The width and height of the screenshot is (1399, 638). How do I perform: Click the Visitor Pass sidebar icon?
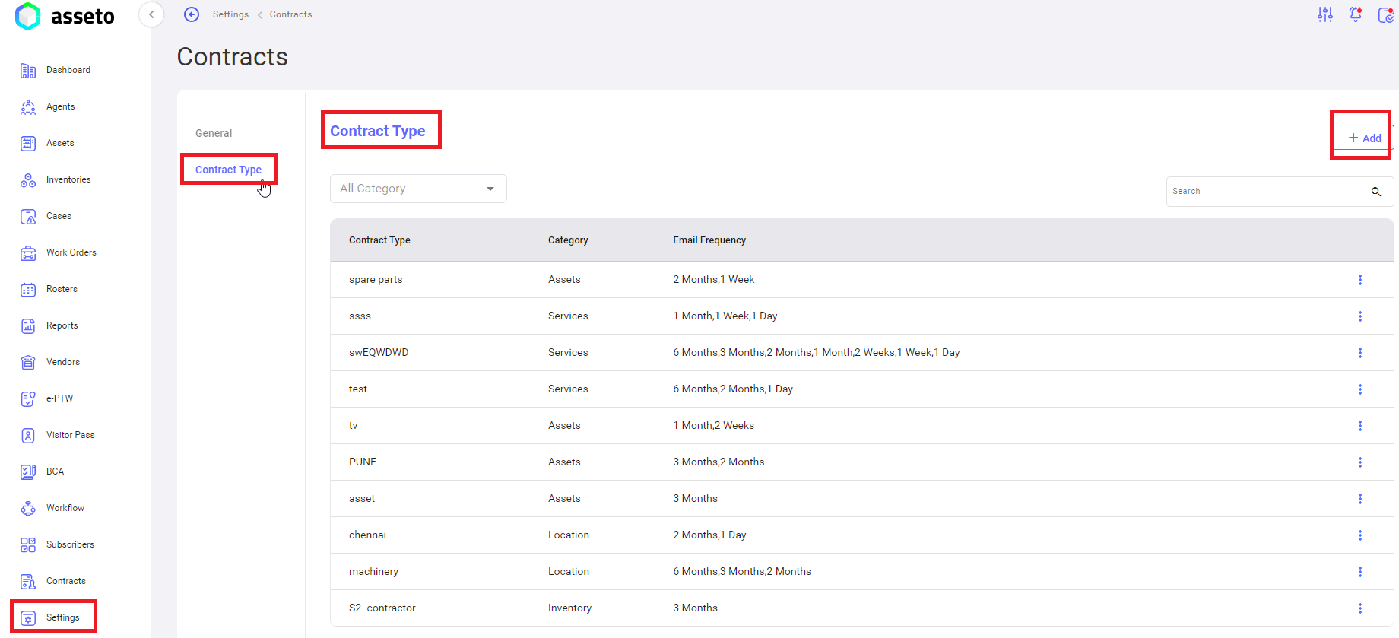(x=28, y=436)
